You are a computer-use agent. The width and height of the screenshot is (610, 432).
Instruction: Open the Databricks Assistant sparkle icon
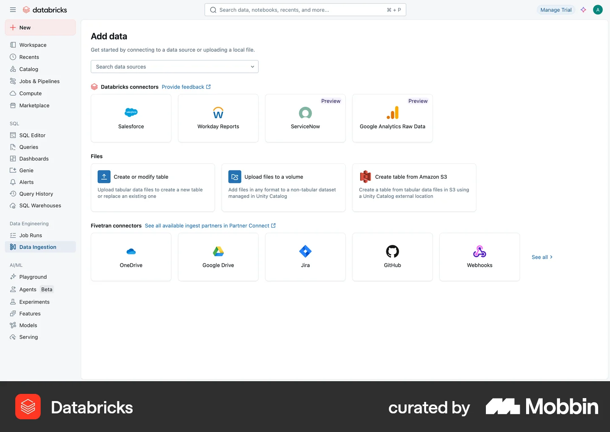(x=583, y=10)
